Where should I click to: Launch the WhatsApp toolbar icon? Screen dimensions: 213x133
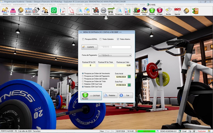point(54,11)
